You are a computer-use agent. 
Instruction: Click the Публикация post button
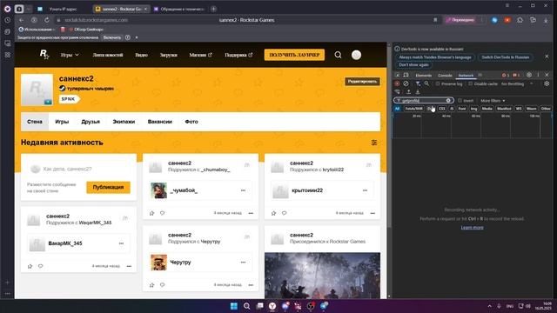click(x=108, y=188)
